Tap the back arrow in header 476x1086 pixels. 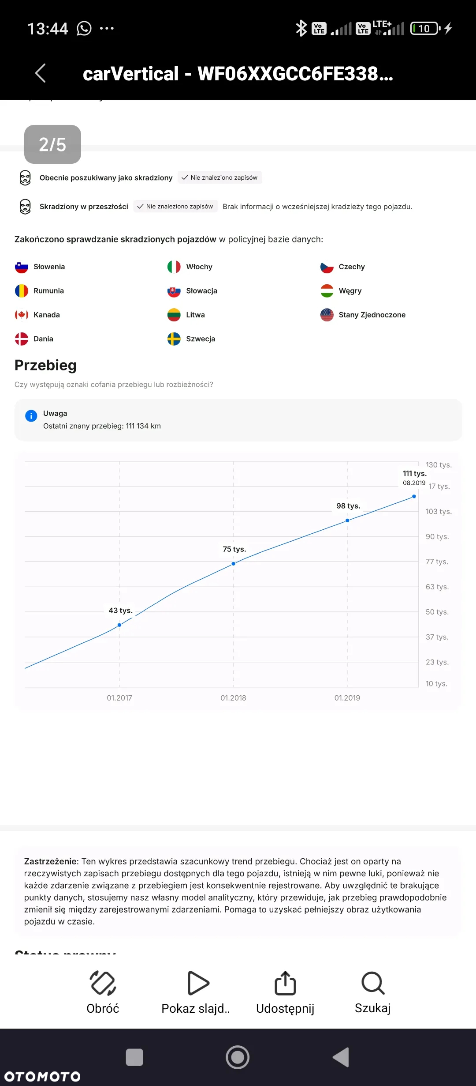click(x=41, y=73)
